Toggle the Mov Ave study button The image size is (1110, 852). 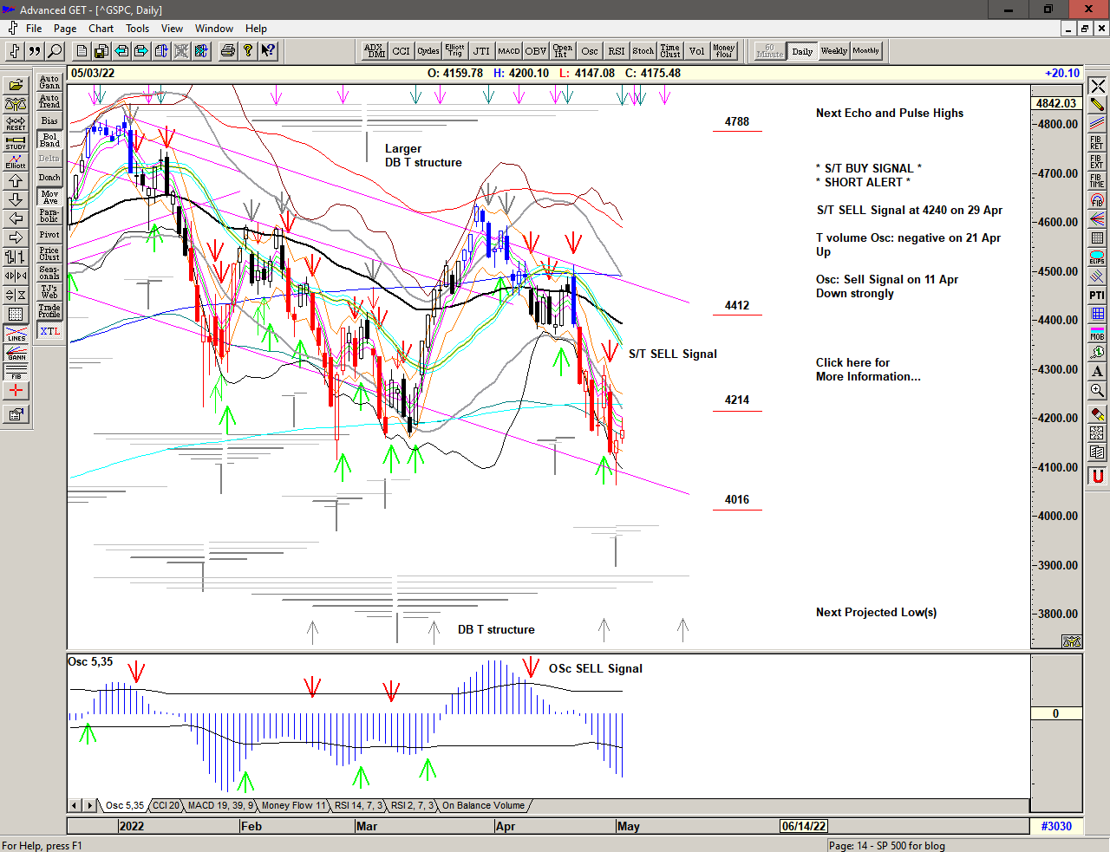coord(49,197)
